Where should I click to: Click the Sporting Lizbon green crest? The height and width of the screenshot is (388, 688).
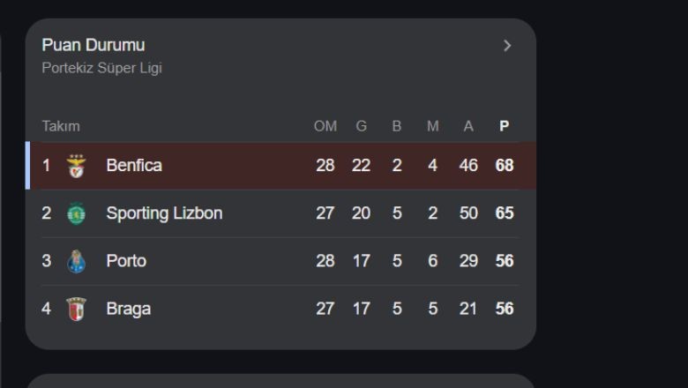[77, 213]
